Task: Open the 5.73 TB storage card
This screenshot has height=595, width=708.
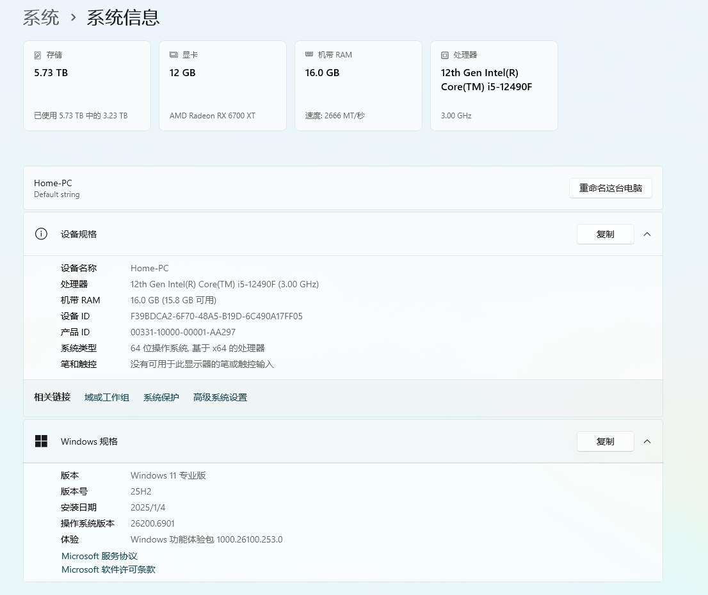Action: point(87,86)
